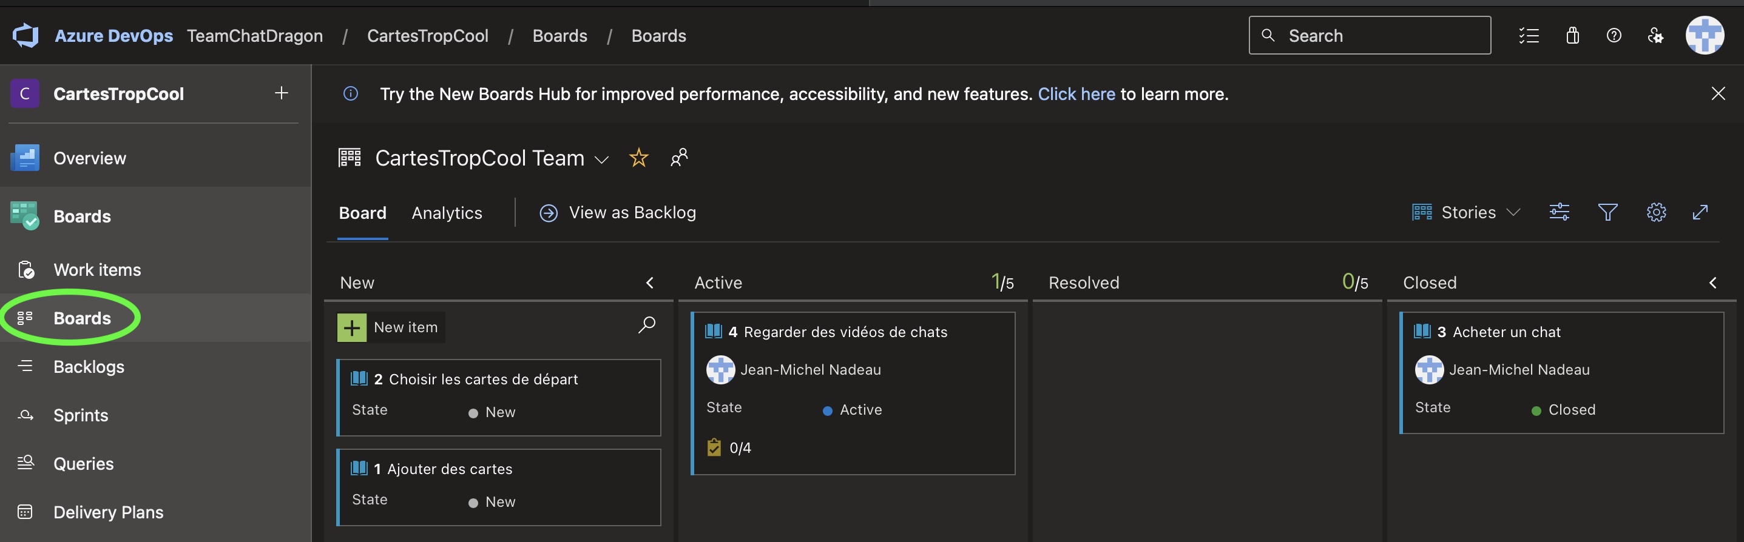Screen dimensions: 1744x542
Task: Click Jean-Michel Nadeau avatar on card 4
Action: pyautogui.click(x=720, y=369)
